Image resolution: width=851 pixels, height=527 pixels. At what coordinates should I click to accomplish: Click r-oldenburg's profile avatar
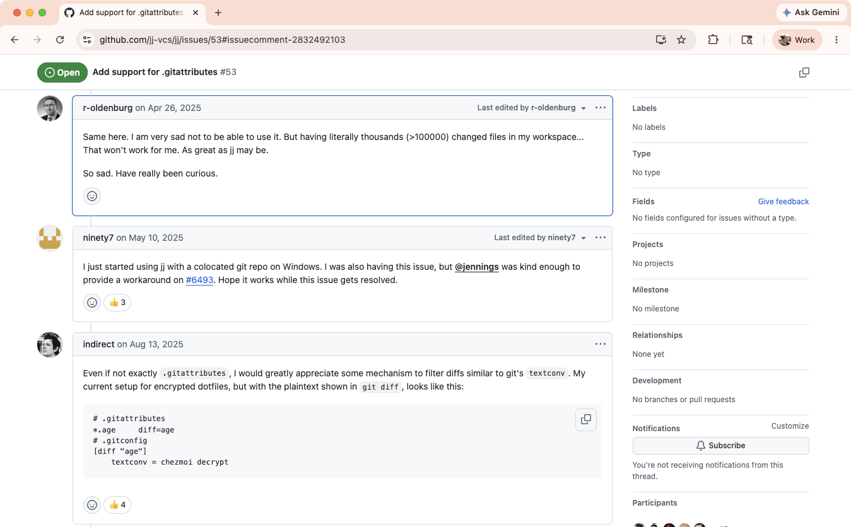50,108
